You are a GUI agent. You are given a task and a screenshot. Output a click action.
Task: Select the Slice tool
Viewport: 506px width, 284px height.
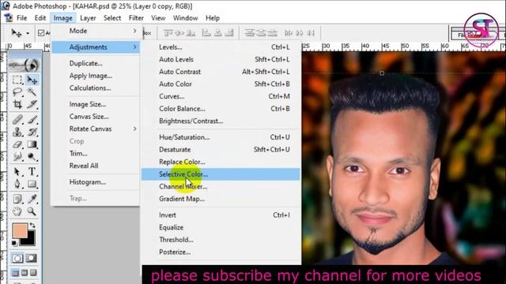tap(32, 104)
